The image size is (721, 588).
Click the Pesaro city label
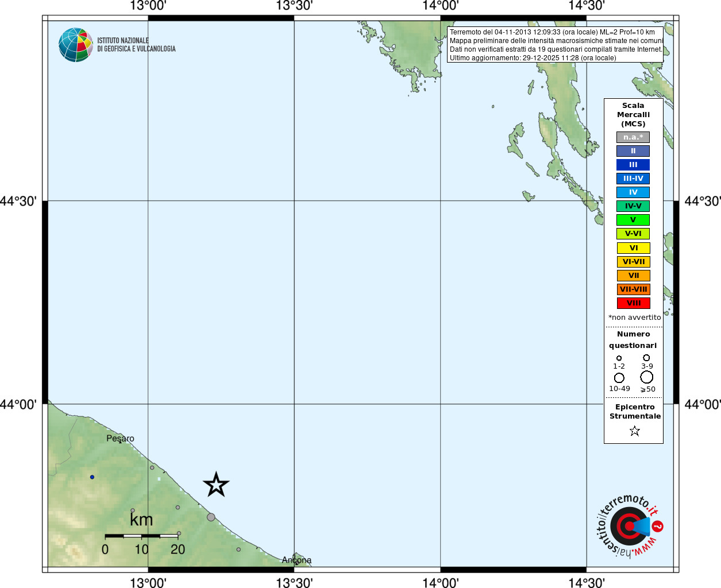[x=120, y=439]
